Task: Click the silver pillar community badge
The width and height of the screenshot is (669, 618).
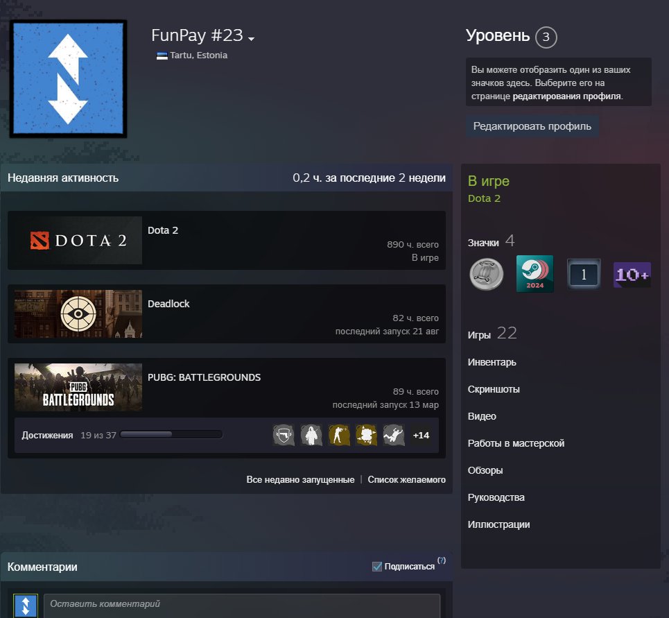Action: coord(487,274)
